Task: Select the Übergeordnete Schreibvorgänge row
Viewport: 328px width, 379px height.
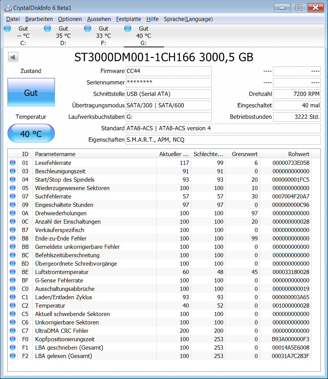Action: tap(160, 263)
